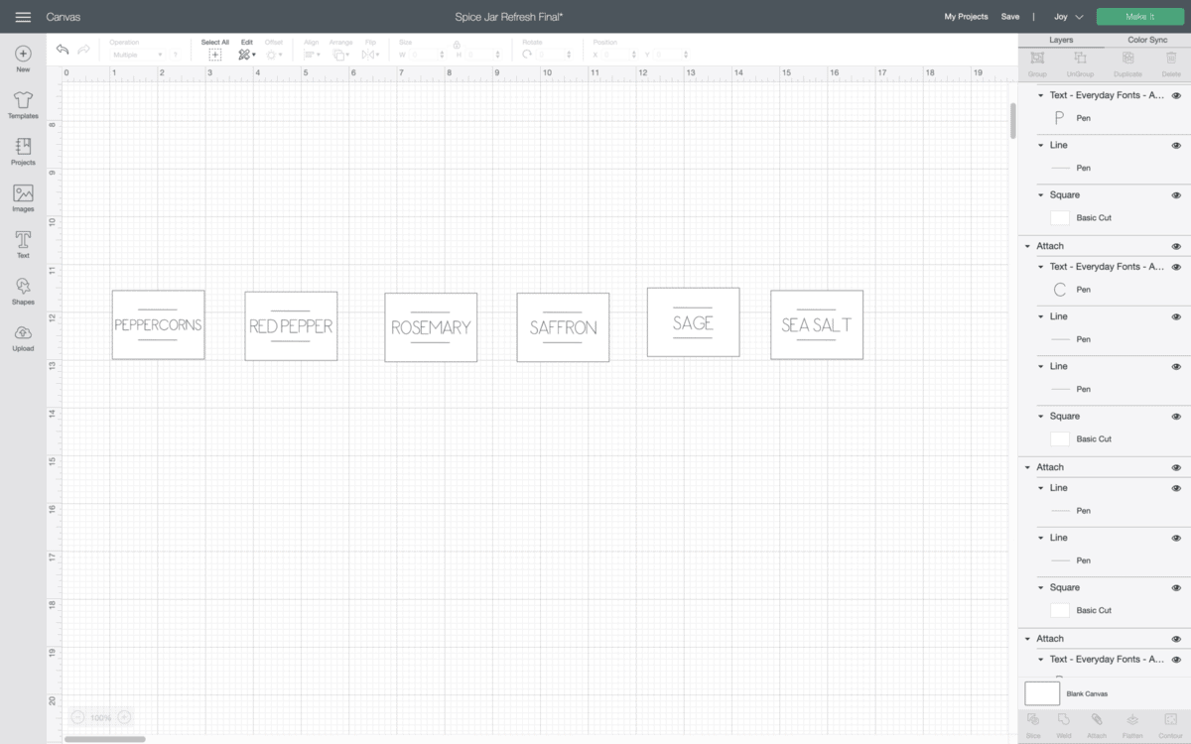
Task: Open the Flip dropdown
Action: (x=371, y=55)
